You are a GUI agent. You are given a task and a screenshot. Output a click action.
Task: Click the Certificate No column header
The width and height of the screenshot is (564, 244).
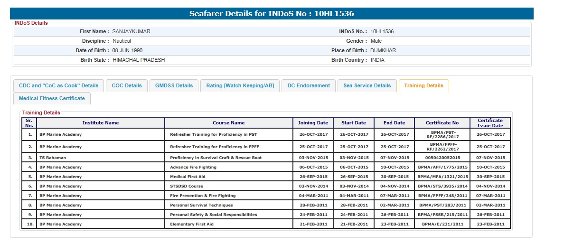click(442, 123)
